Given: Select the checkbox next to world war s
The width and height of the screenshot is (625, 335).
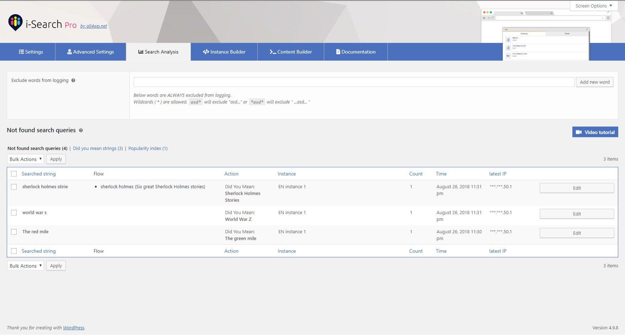Looking at the screenshot, I should pos(14,213).
